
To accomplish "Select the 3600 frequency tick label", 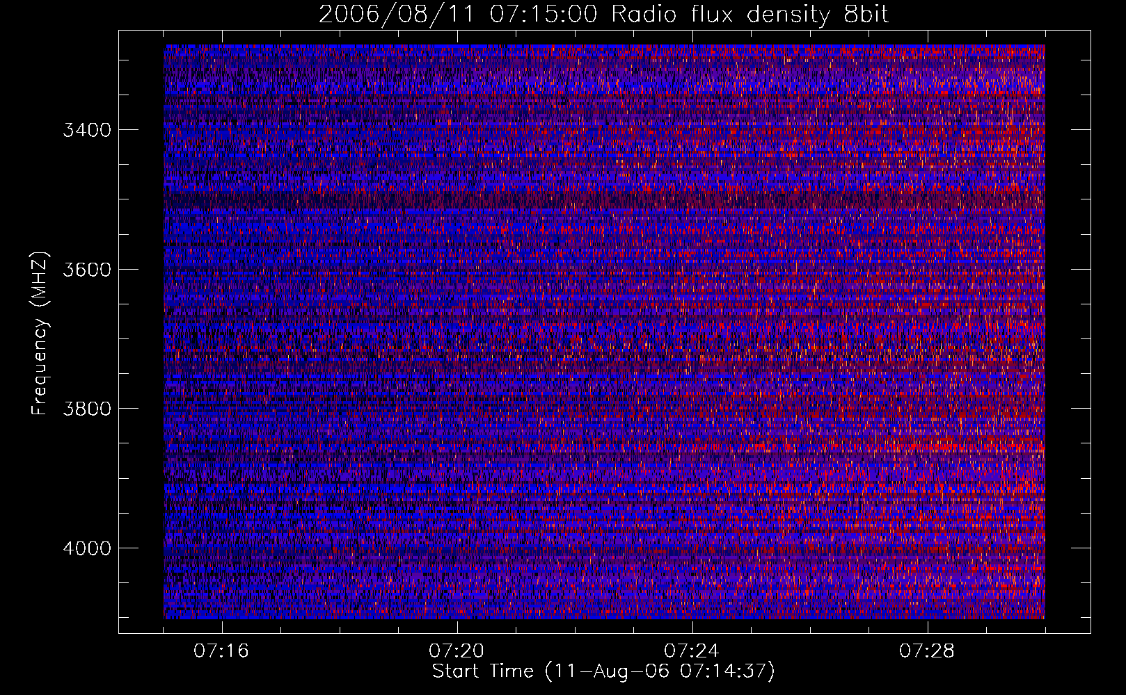I will click(87, 270).
